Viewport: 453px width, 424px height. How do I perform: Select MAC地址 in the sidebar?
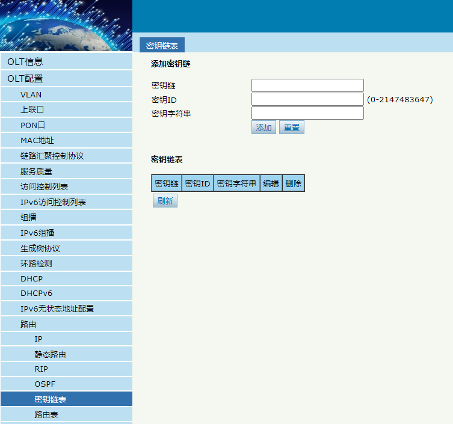(x=66, y=140)
